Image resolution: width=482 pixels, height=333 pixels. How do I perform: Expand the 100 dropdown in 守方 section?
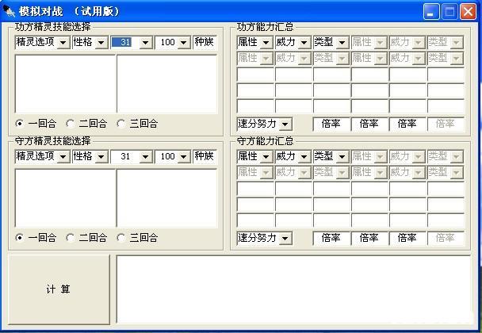click(183, 156)
